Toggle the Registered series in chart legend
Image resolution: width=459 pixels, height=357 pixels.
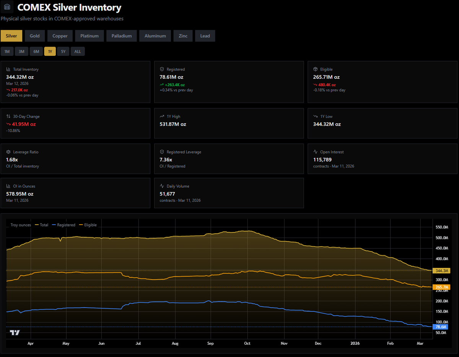point(63,225)
